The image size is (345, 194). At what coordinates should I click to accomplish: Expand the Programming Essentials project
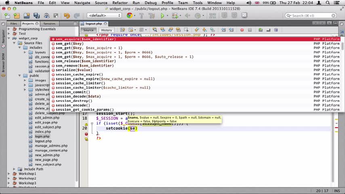(8, 29)
